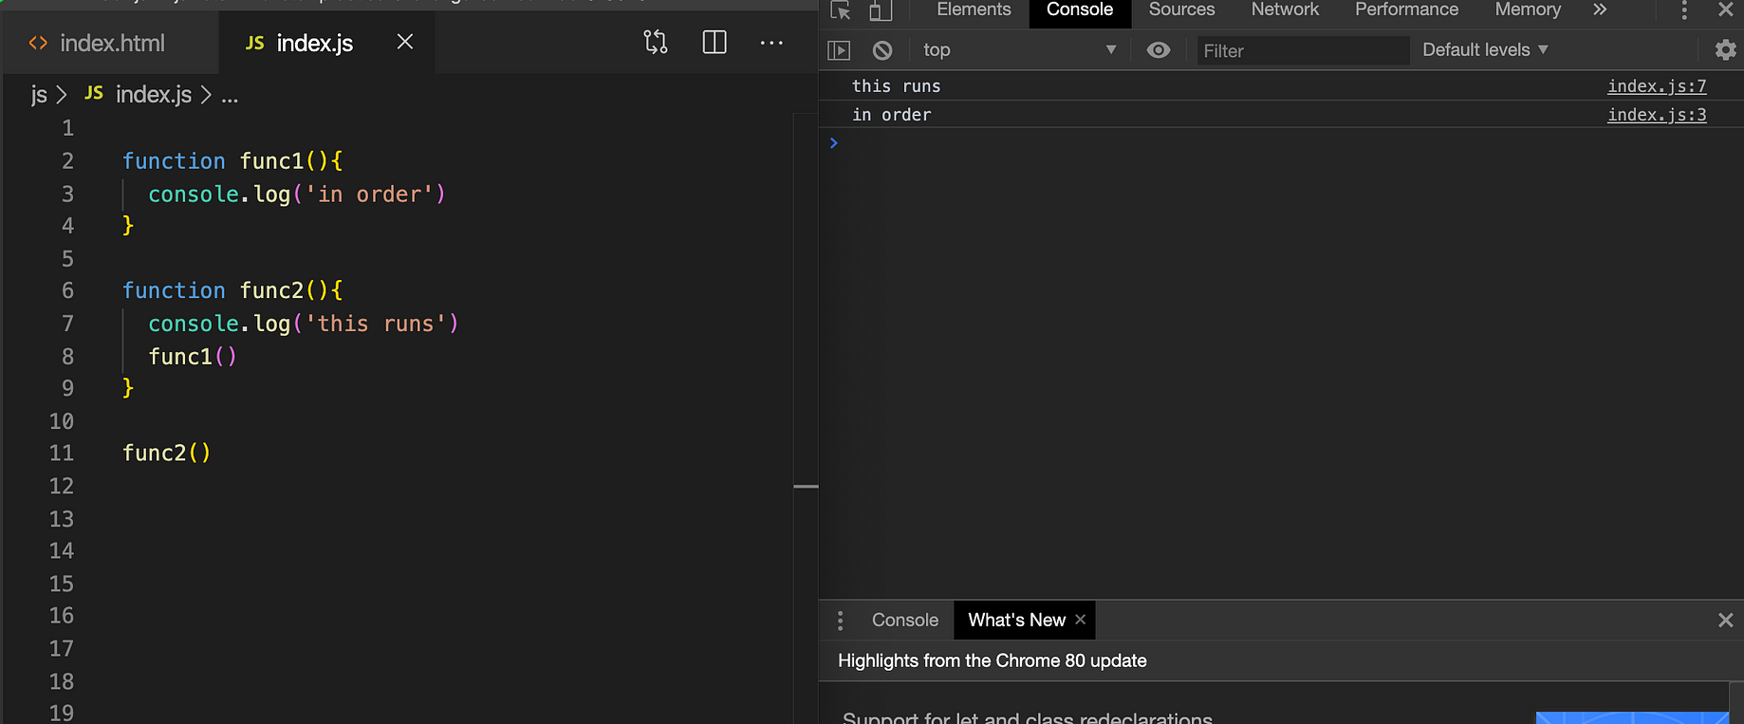The image size is (1744, 724).
Task: Create a live expression with eye icon
Action: (1159, 50)
